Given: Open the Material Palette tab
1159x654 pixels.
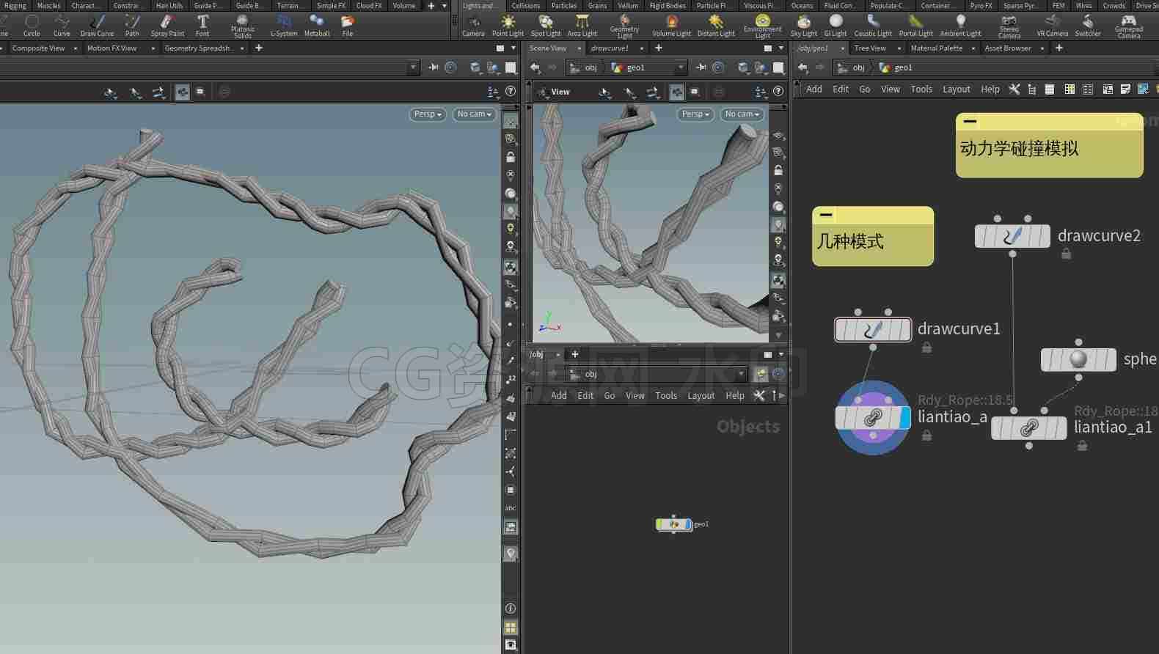Looking at the screenshot, I should coord(936,48).
